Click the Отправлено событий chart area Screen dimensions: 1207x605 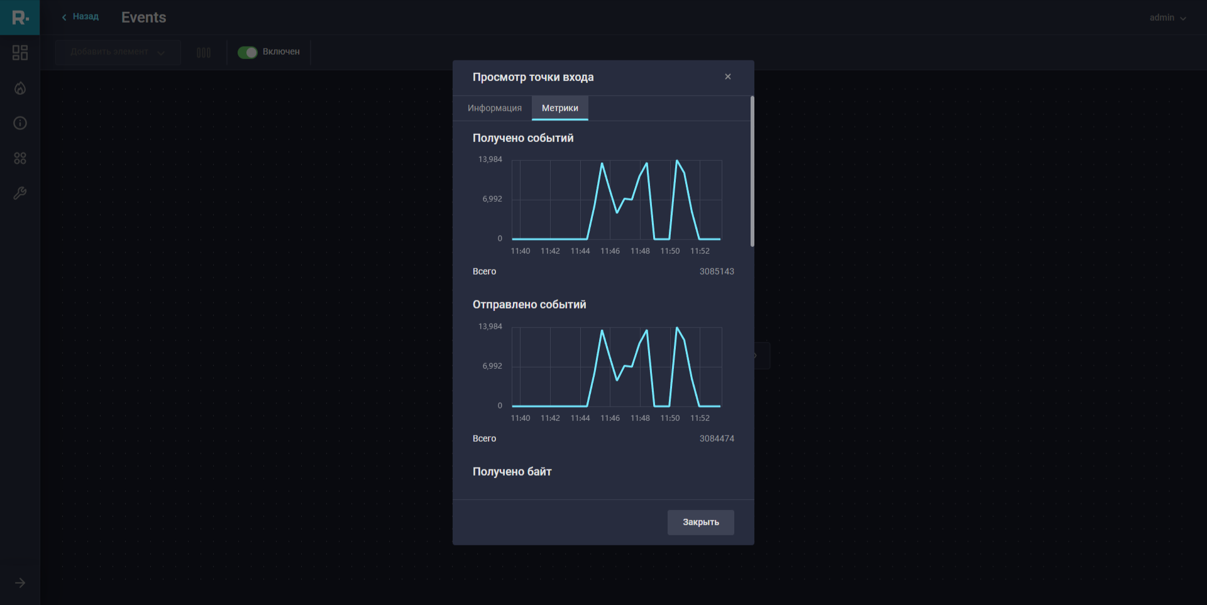[x=616, y=367]
